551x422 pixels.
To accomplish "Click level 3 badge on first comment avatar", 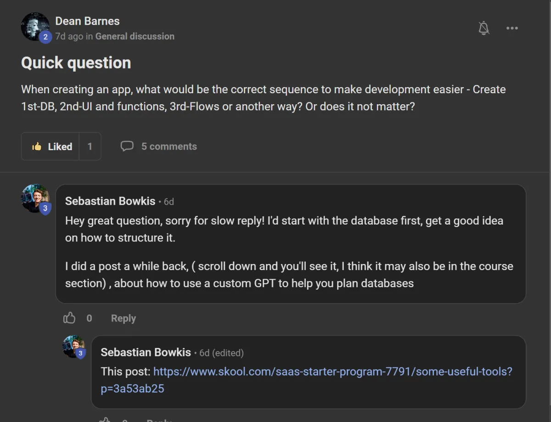I will pyautogui.click(x=45, y=208).
